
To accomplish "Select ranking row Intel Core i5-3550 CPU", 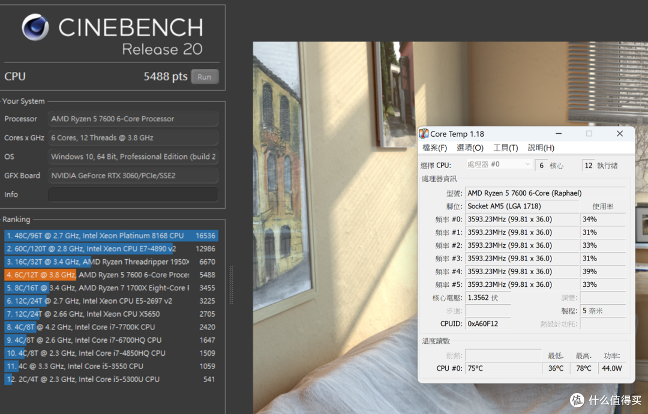I will click(111, 367).
